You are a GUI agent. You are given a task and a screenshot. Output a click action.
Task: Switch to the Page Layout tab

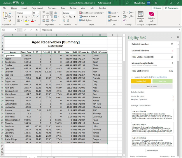tap(37, 8)
